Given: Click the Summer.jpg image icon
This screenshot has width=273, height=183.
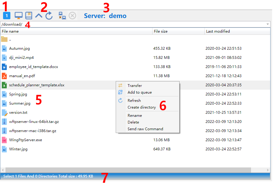Looking at the screenshot, I should point(4,103).
